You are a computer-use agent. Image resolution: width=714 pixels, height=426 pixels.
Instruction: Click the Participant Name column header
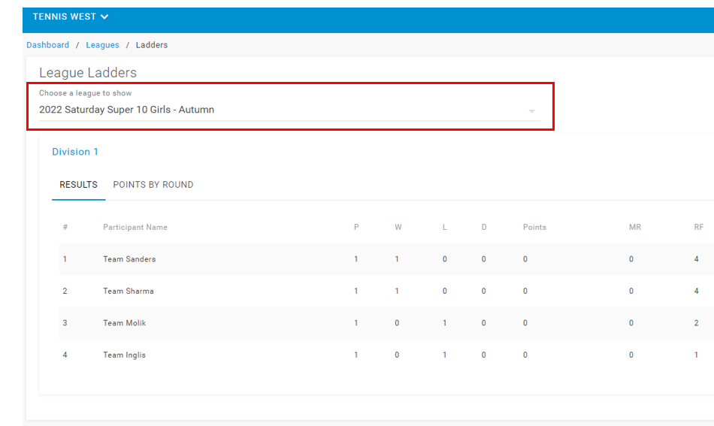(x=135, y=227)
